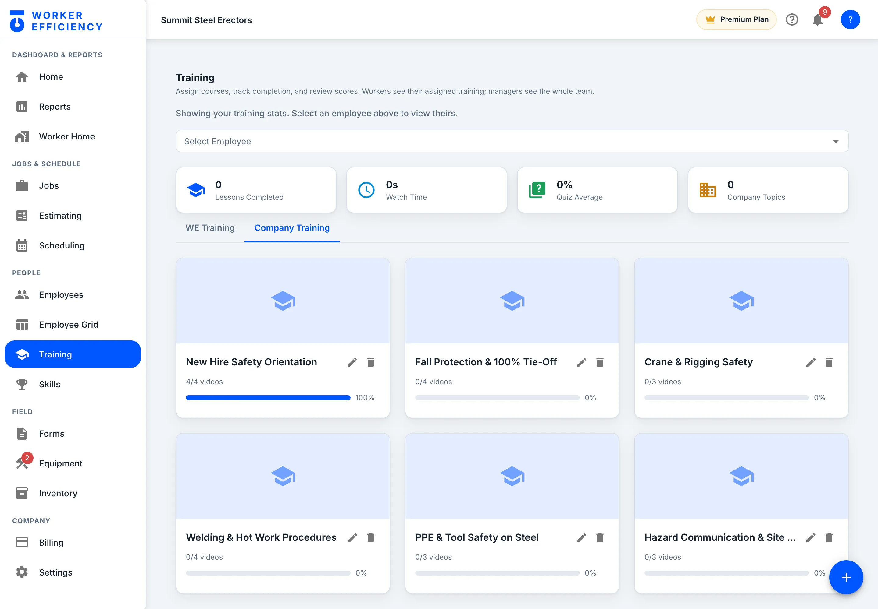Click the New Hire Safety Orientation progress bar

coord(268,398)
